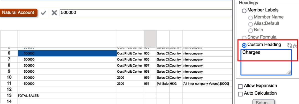The image size is (299, 104).
Task: Click the Setup button
Action: pyautogui.click(x=263, y=102)
